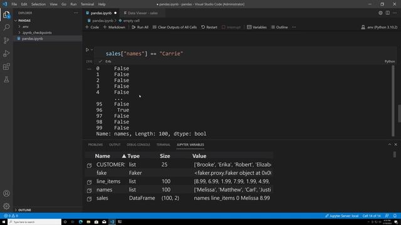
Task: Open the Windows Start button
Action: coord(4,222)
